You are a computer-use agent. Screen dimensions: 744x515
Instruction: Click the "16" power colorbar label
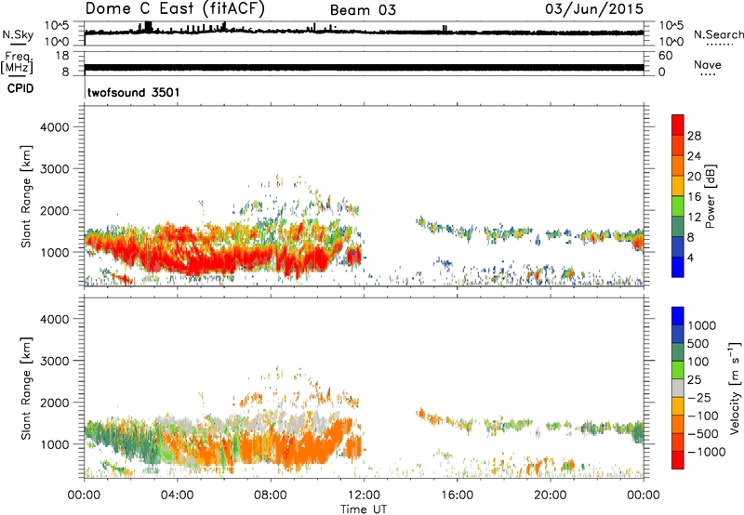(694, 197)
